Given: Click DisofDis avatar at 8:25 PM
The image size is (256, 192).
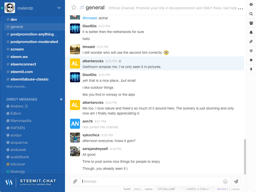Looking at the screenshot, I should tap(75, 77).
